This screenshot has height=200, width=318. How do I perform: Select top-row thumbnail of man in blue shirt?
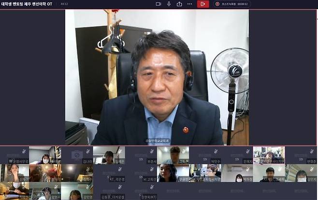coord(173,155)
